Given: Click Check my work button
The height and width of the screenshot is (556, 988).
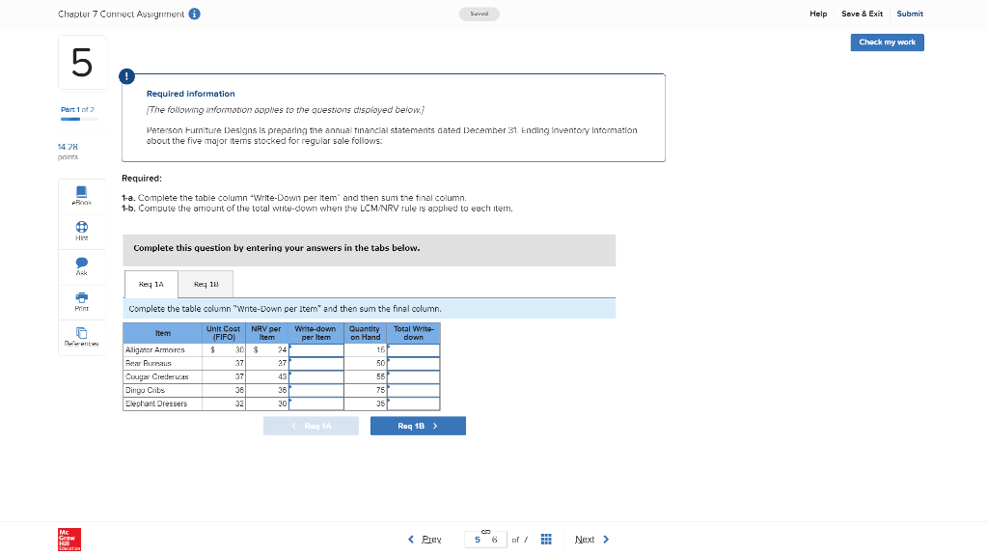Looking at the screenshot, I should point(888,42).
